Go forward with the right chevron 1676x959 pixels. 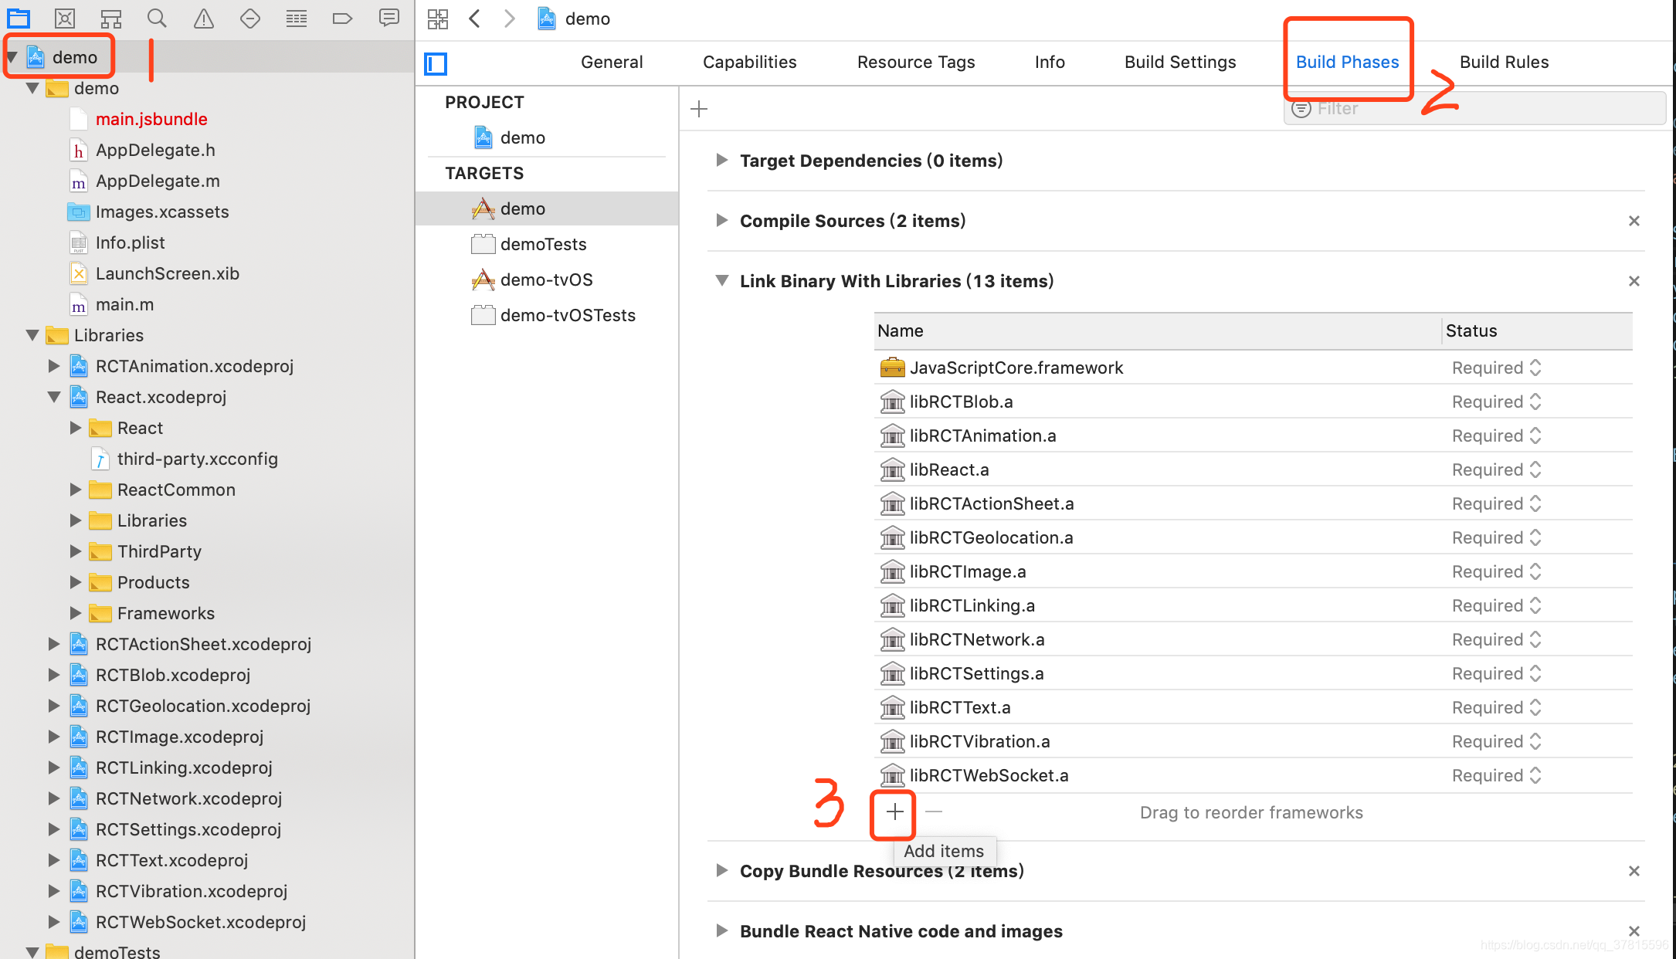(509, 19)
